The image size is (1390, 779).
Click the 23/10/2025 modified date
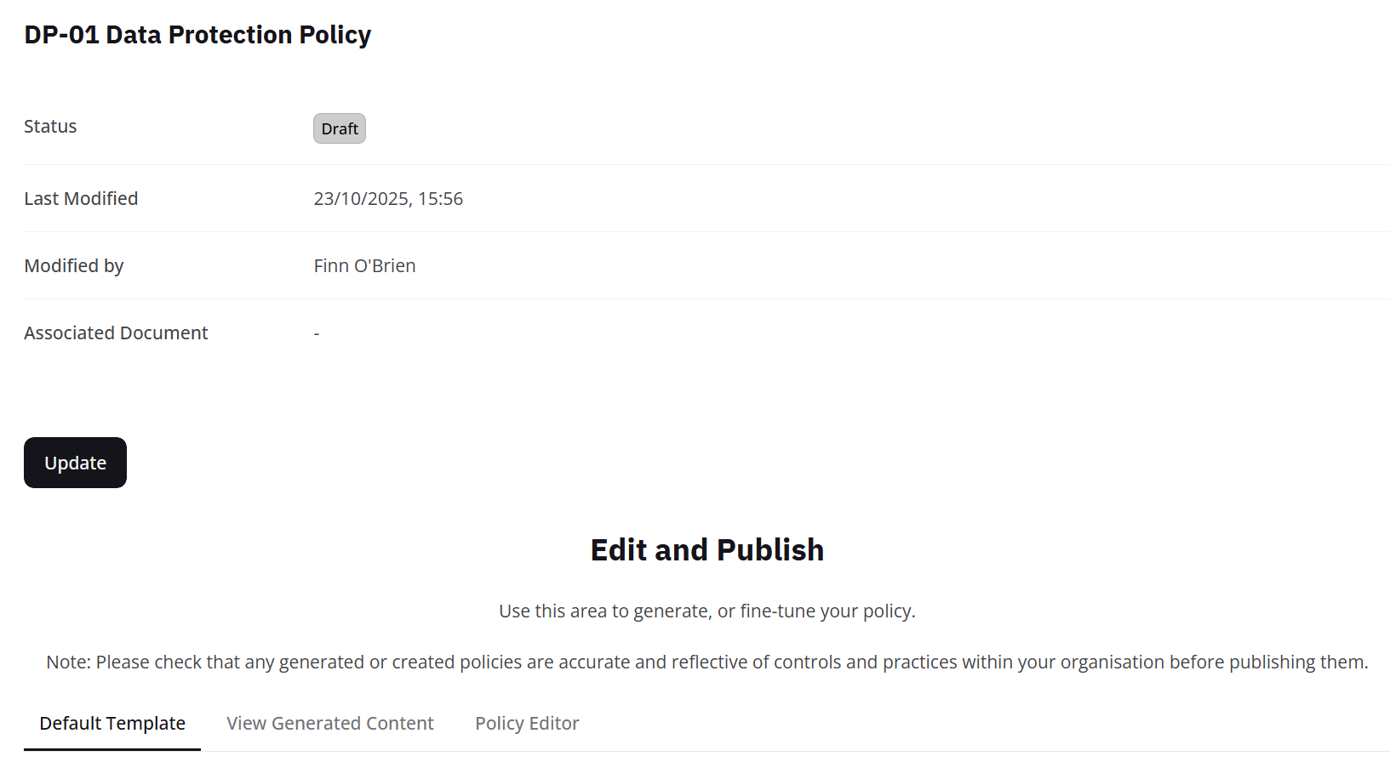[361, 198]
